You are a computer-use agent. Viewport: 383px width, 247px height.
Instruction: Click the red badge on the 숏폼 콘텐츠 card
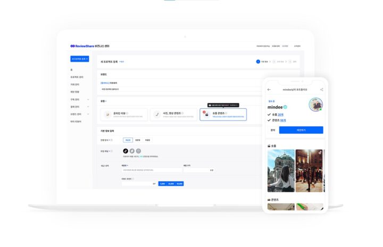click(x=204, y=112)
